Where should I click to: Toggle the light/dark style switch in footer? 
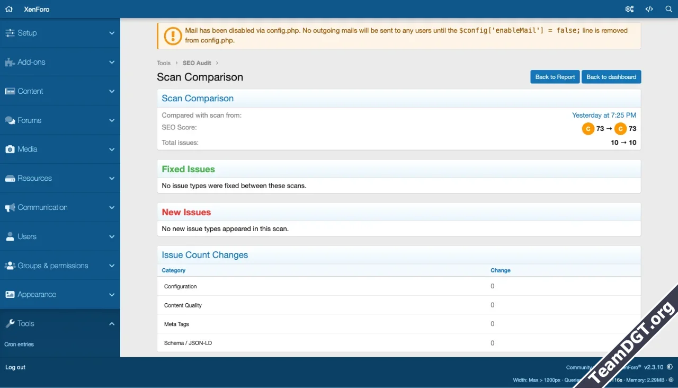click(x=670, y=367)
